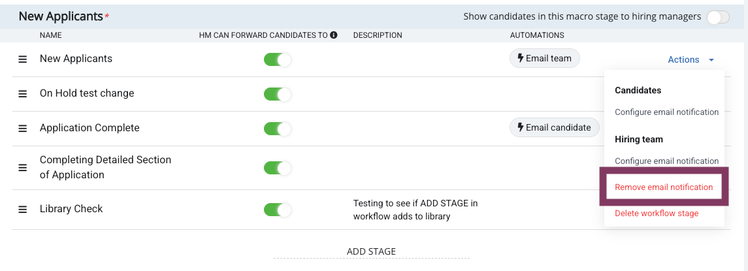748x271 pixels.
Task: Open the Email team automation badge
Action: point(545,58)
